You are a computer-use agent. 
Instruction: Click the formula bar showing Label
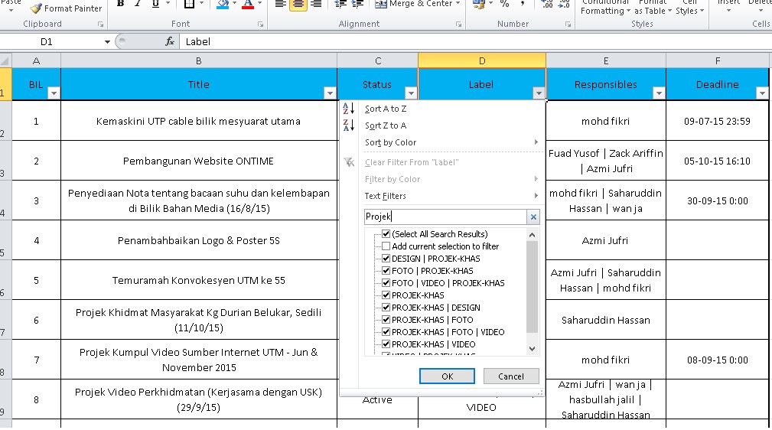[x=475, y=42]
